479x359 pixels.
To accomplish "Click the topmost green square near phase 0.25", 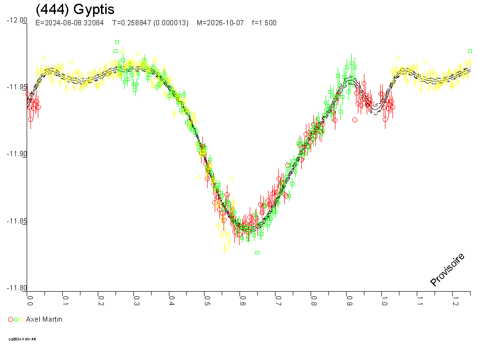I will (x=117, y=42).
